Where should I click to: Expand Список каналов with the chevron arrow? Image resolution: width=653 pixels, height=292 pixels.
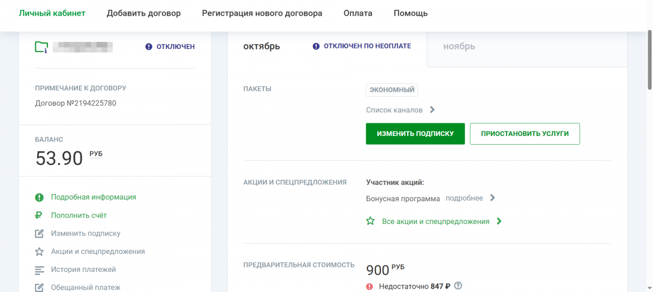pos(432,110)
